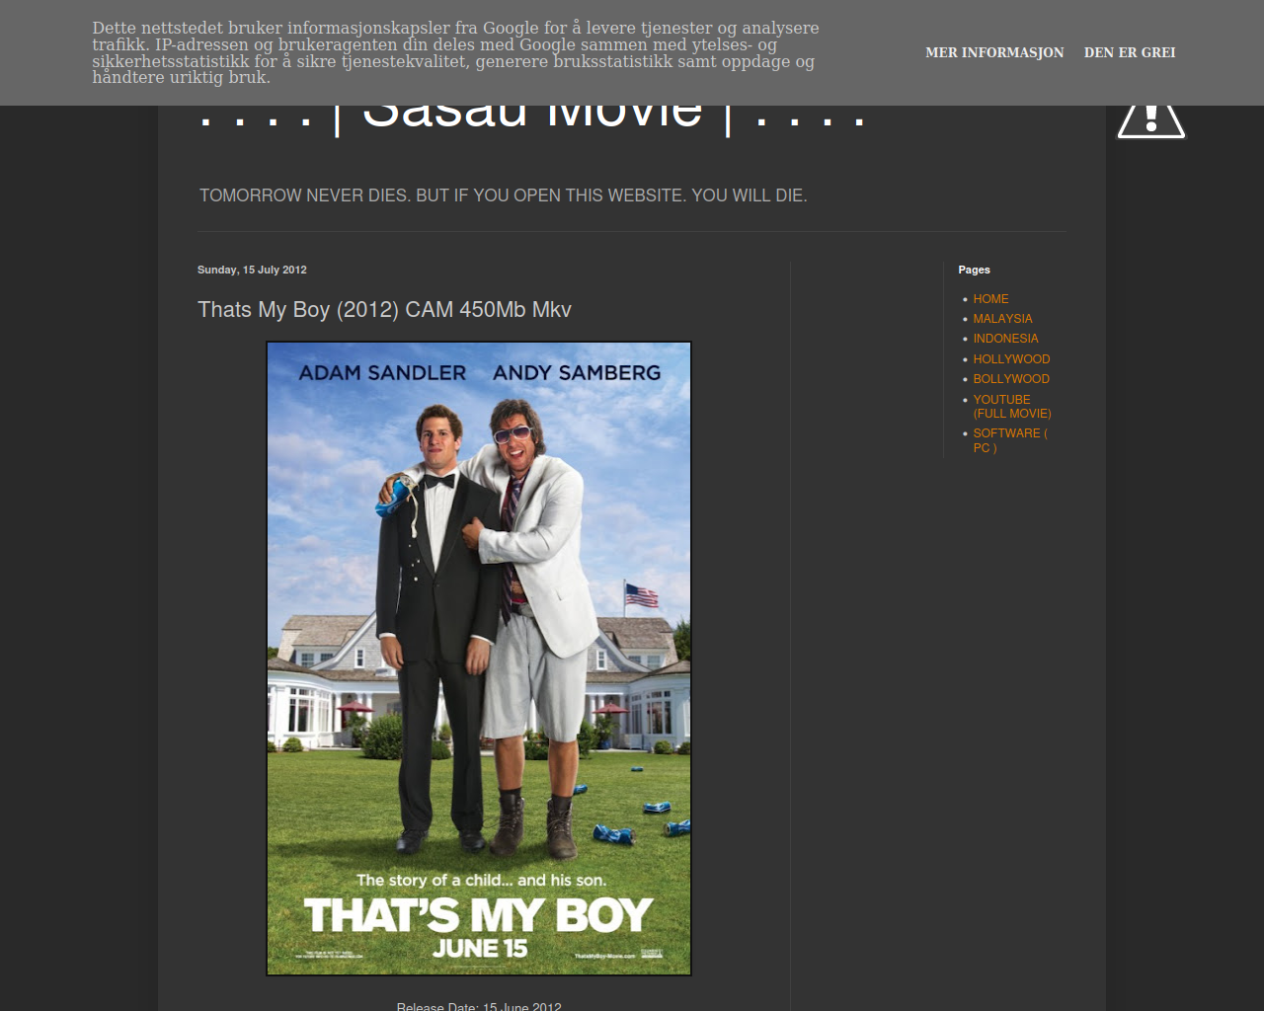Open MER INFORMASJON cookie link
Image resolution: width=1264 pixels, height=1011 pixels.
coord(994,52)
